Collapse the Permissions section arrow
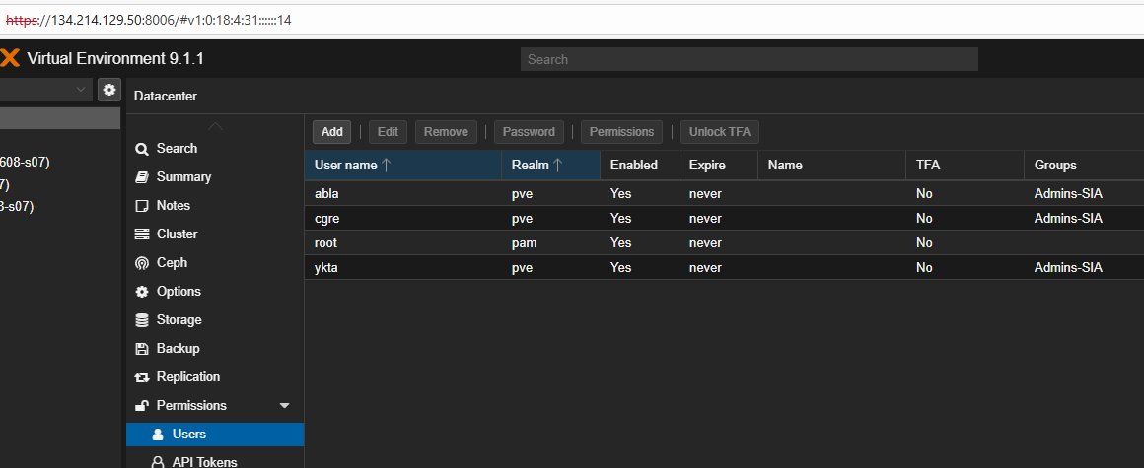 (x=285, y=406)
